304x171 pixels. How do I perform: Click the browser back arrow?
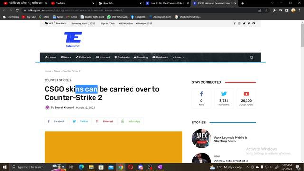(x=4, y=10)
